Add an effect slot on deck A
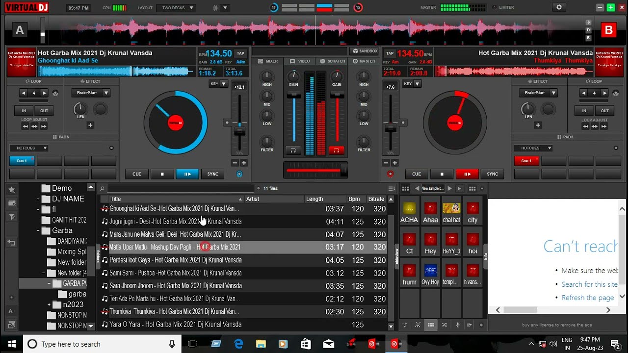Screen dimensions: 628x353 pyautogui.click(x=90, y=126)
